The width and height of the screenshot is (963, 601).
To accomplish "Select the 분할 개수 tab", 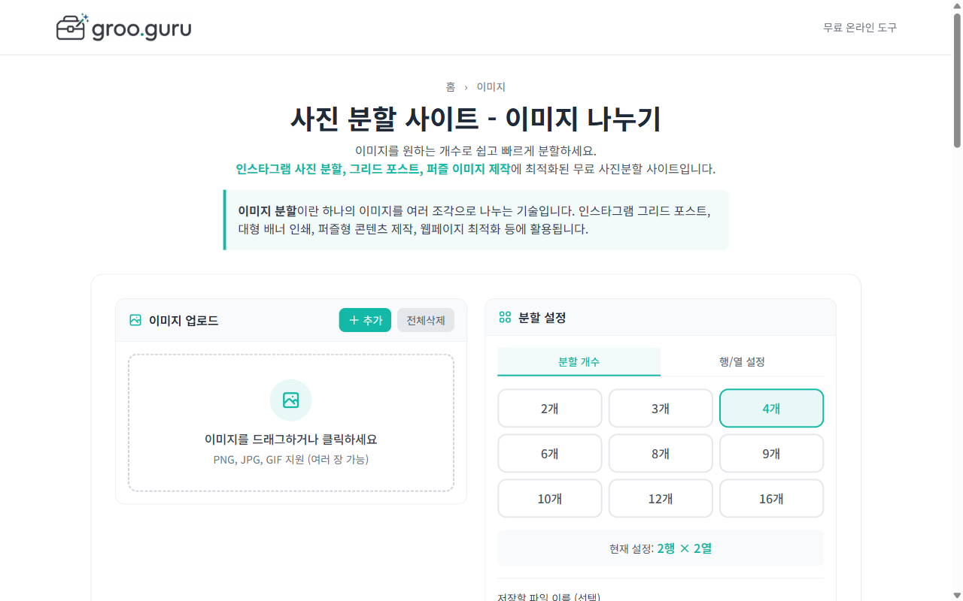I will click(579, 361).
